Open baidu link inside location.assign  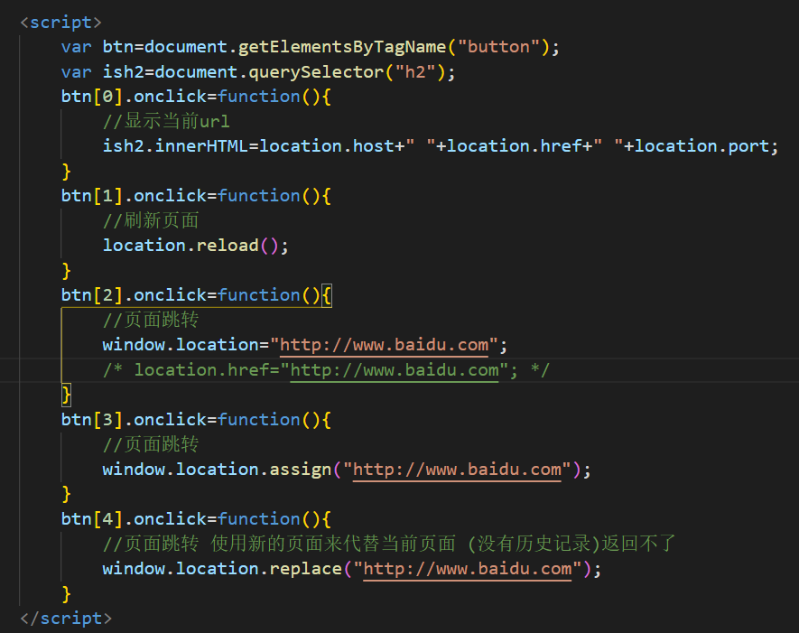point(457,470)
